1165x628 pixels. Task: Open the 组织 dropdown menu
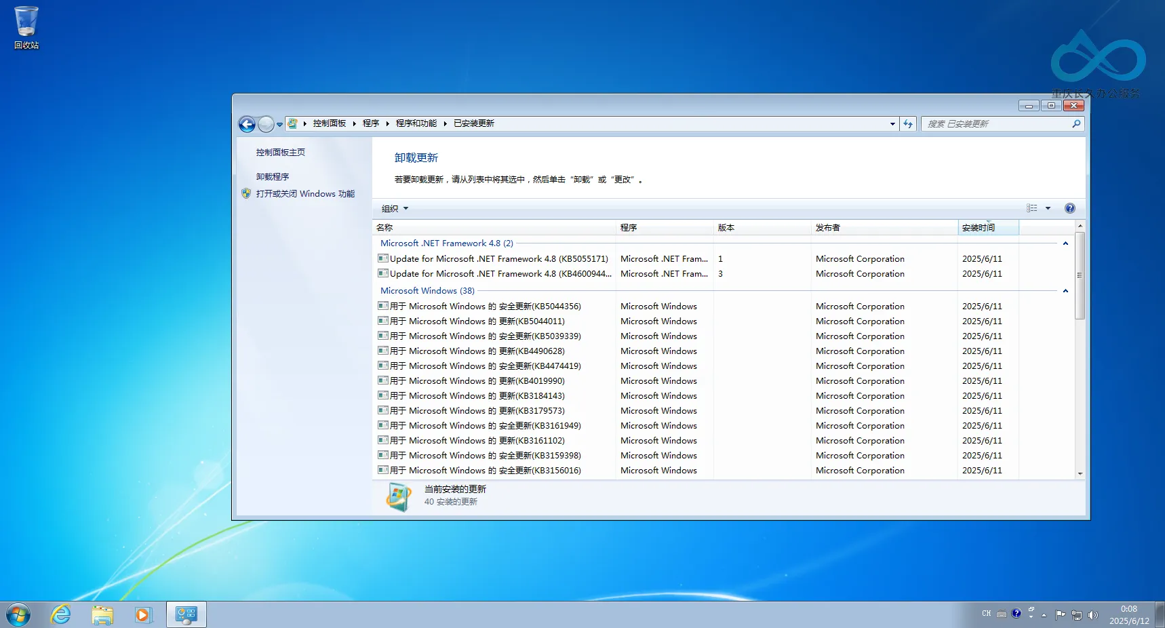(395, 209)
